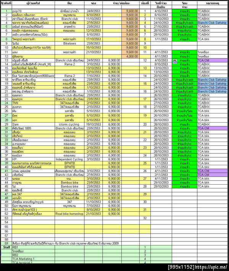Viewport: 229px width, 271px height.
Task: Click the 'TNN' name cell
Action: [33, 103]
